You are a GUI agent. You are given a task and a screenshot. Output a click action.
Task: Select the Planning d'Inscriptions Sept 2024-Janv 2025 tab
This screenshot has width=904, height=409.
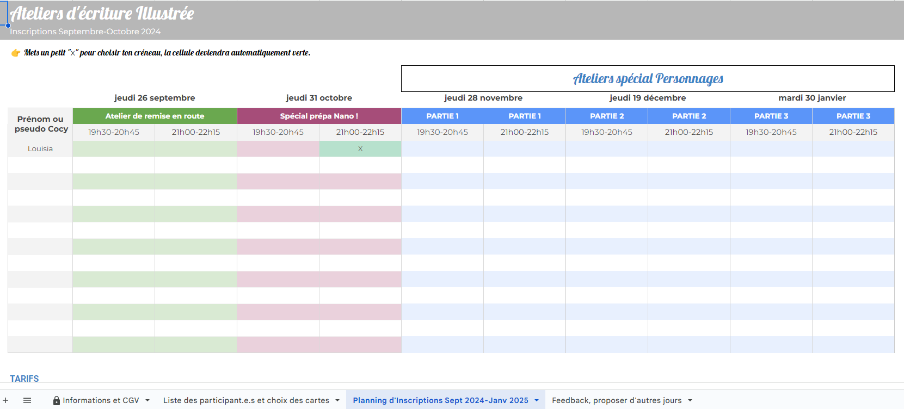(x=440, y=400)
